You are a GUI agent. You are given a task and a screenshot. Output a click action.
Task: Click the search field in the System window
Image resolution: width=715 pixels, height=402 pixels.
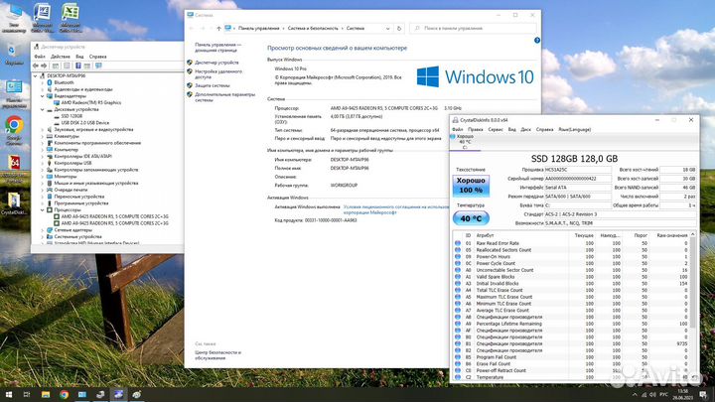click(x=473, y=28)
